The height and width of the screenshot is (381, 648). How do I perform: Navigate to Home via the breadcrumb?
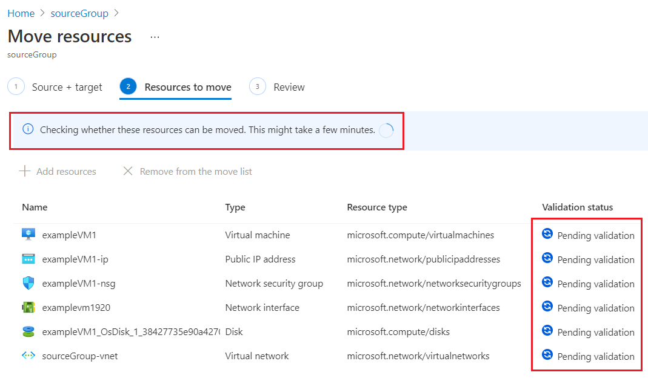pyautogui.click(x=21, y=13)
